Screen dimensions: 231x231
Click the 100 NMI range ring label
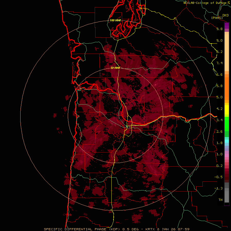point(115,20)
